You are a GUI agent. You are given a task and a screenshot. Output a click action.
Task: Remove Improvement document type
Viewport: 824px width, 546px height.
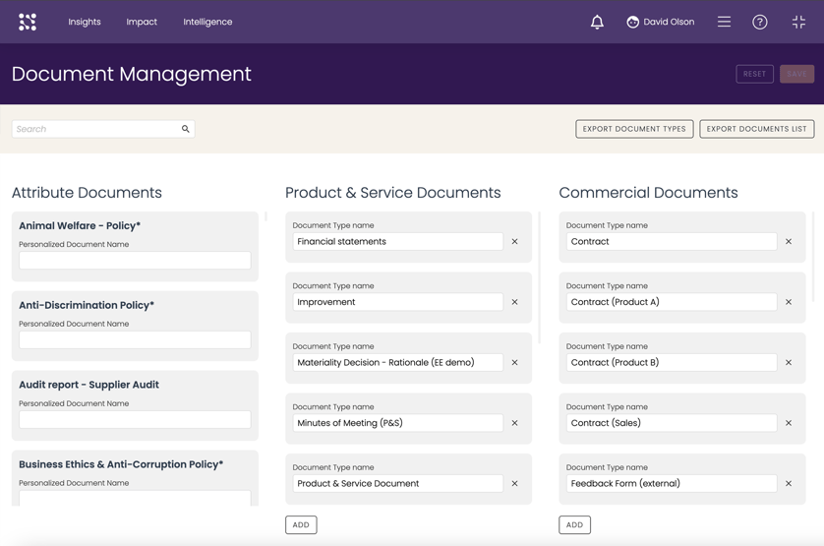pyautogui.click(x=515, y=302)
